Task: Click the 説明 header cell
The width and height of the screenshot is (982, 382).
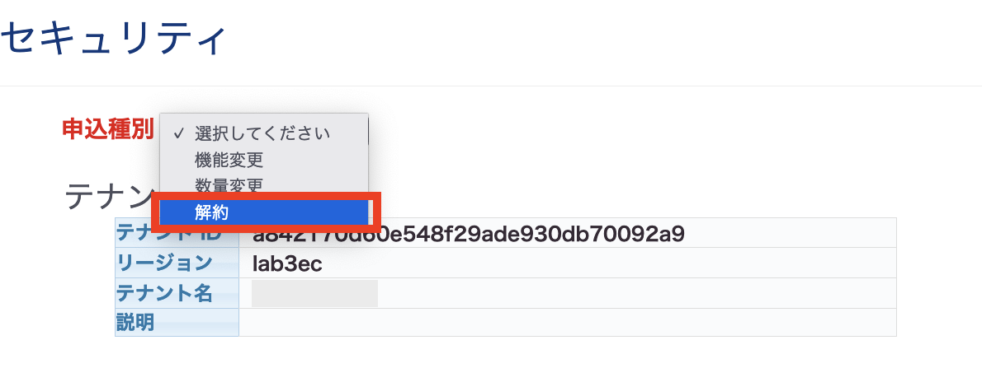Action: click(177, 323)
